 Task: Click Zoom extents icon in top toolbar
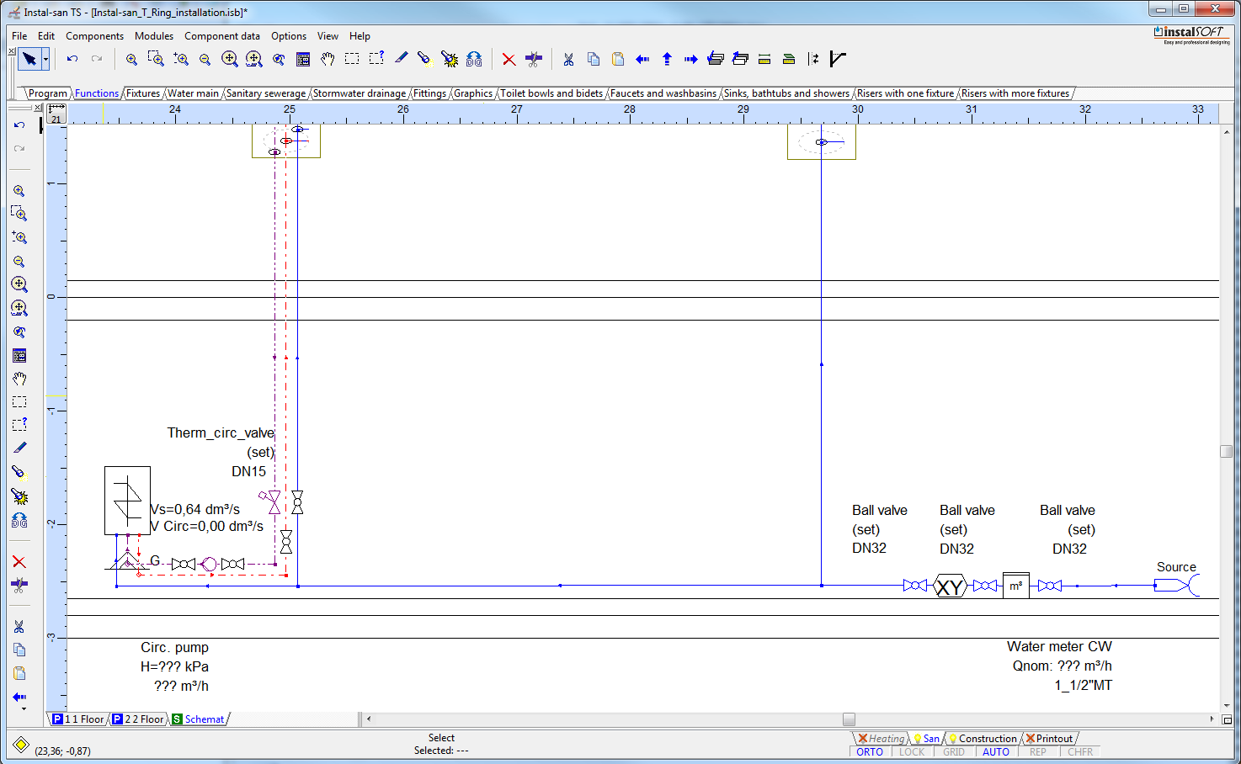click(229, 59)
